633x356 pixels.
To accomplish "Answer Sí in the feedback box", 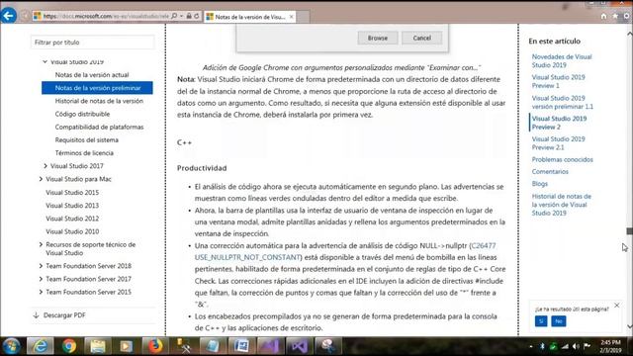I will click(x=541, y=321).
